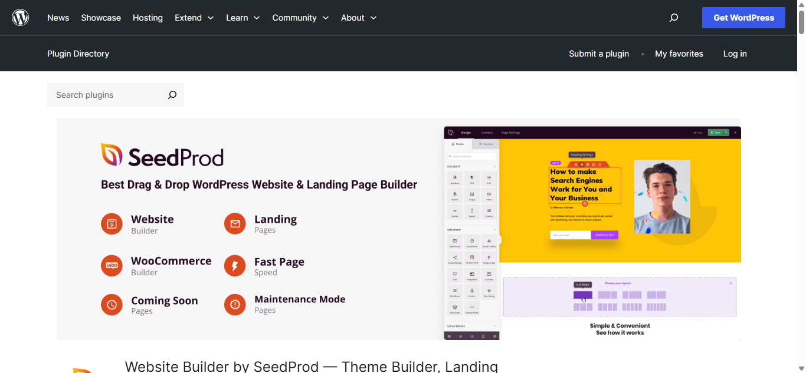Select the Website Builder icon in the banner

(112, 224)
